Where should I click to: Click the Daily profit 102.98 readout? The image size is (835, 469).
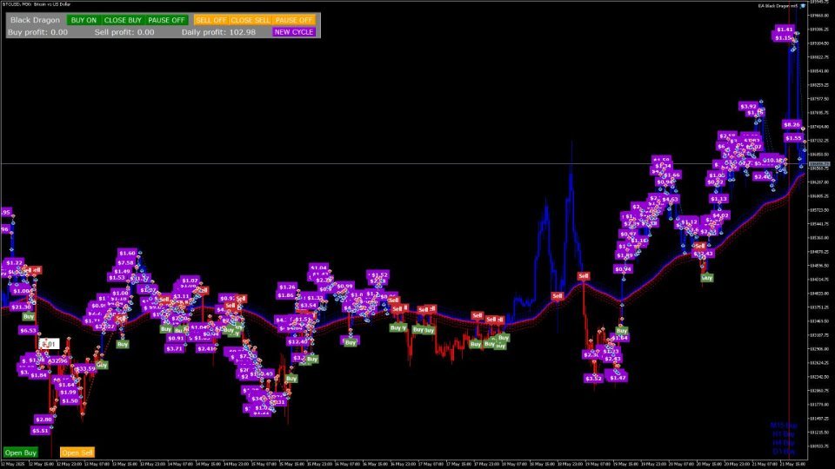point(218,32)
